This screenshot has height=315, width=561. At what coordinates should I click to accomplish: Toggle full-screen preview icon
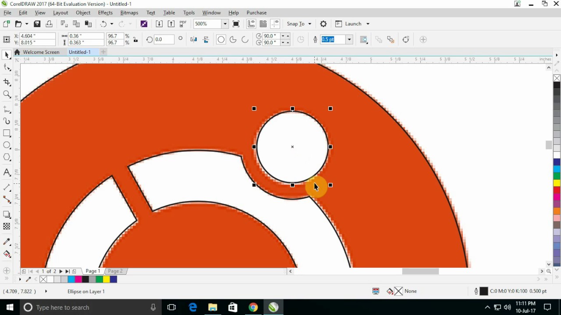coord(236,24)
